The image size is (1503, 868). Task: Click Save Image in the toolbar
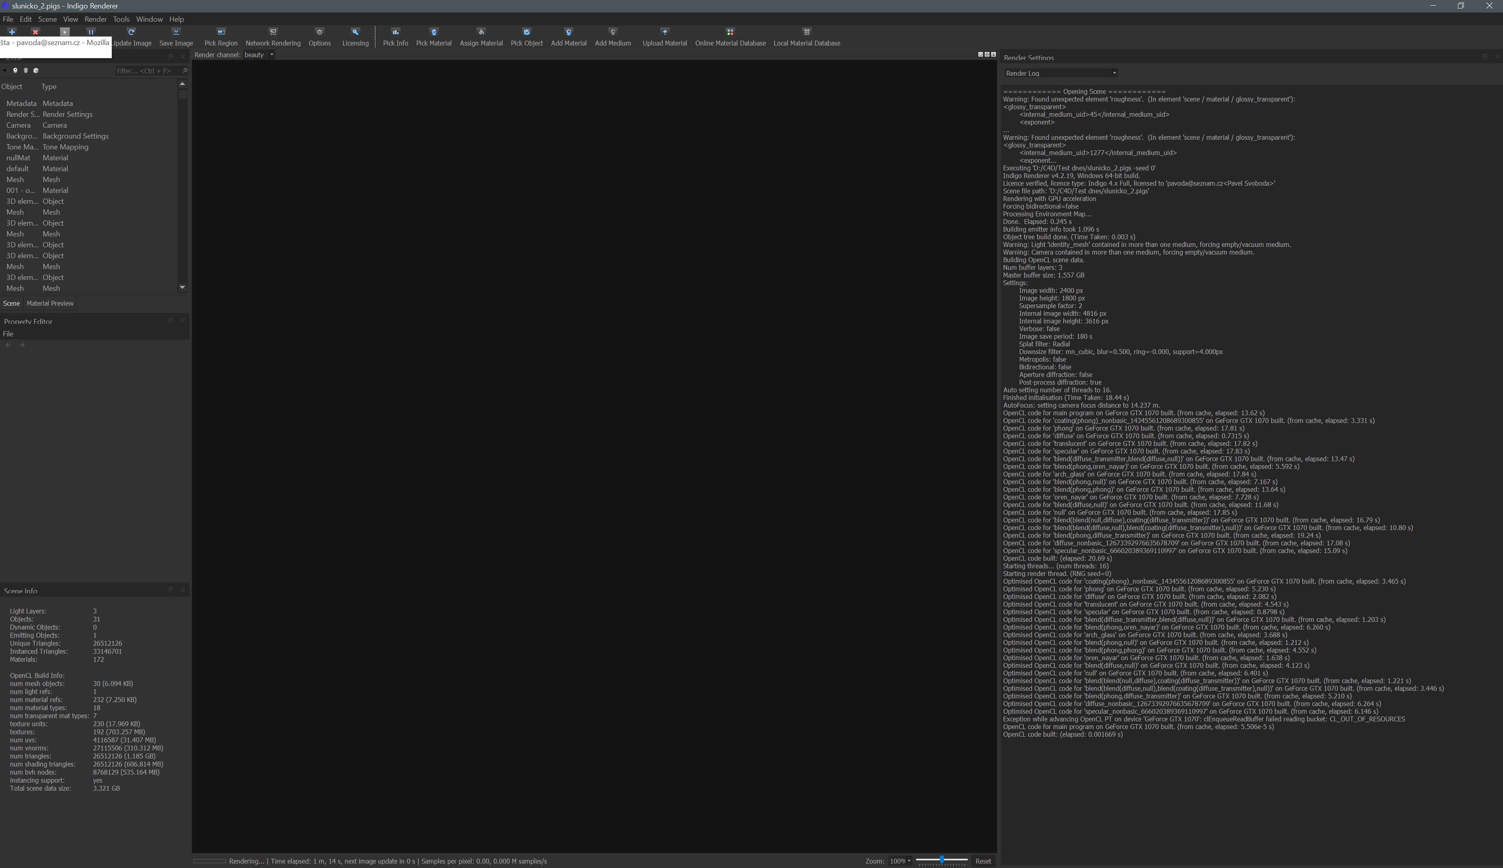[176, 37]
